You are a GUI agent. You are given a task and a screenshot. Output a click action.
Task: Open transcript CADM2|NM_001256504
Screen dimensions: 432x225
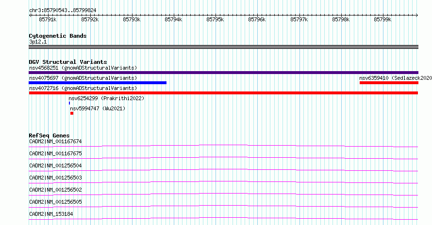click(x=55, y=165)
